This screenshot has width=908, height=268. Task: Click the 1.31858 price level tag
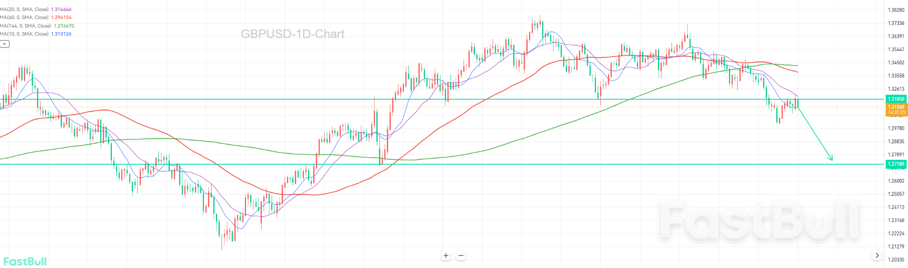[x=896, y=99]
